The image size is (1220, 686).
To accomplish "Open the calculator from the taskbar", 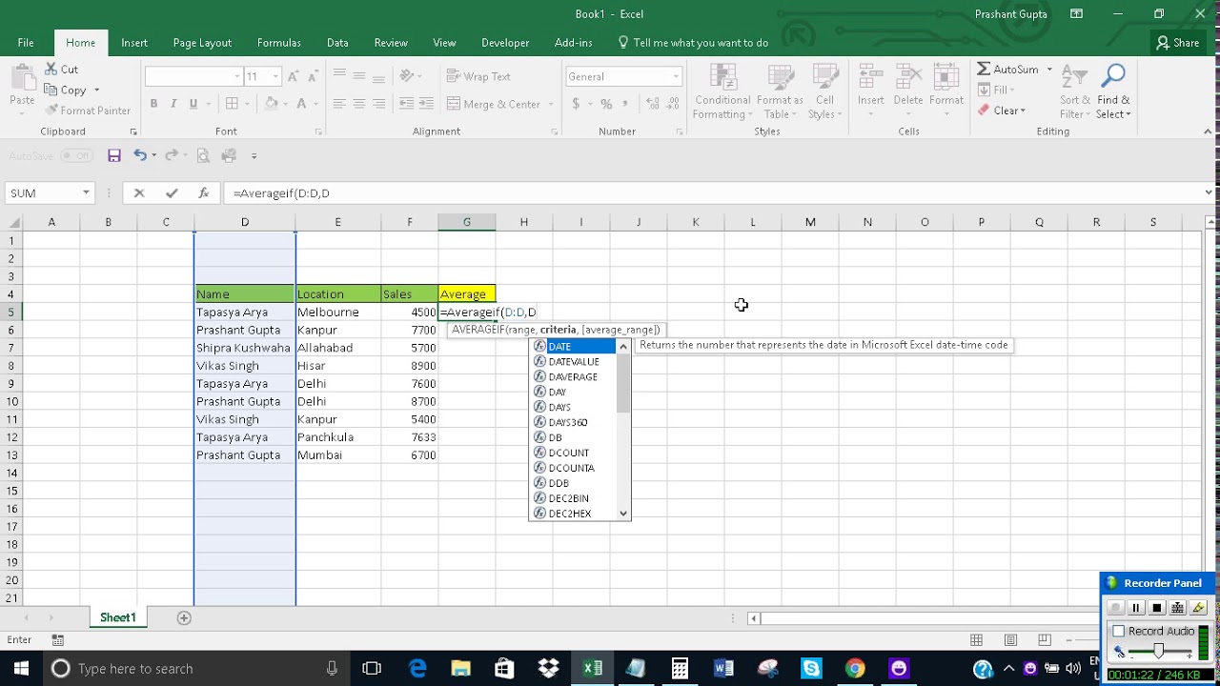I will 680,668.
